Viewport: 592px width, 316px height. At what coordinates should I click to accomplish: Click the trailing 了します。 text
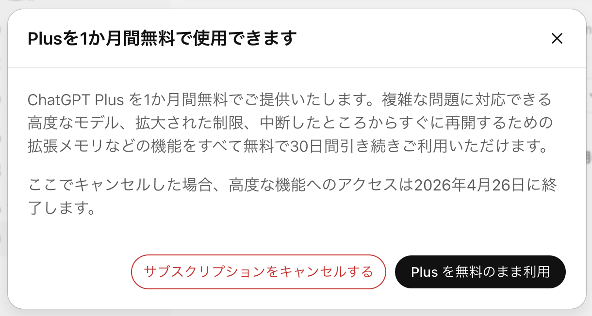point(61,209)
